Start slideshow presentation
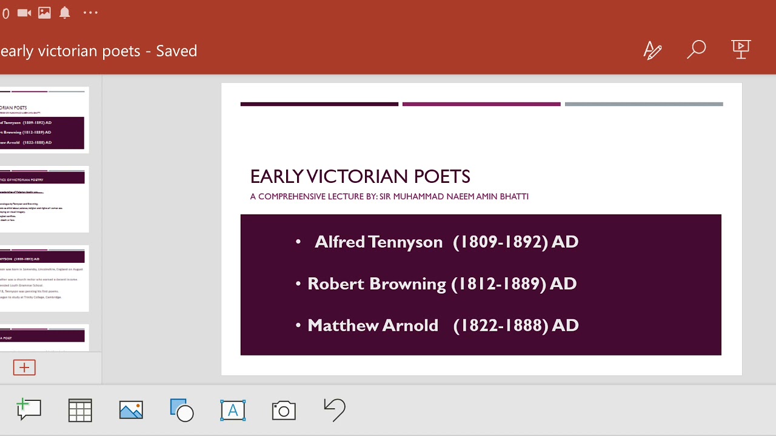Image resolution: width=776 pixels, height=436 pixels. pos(741,50)
